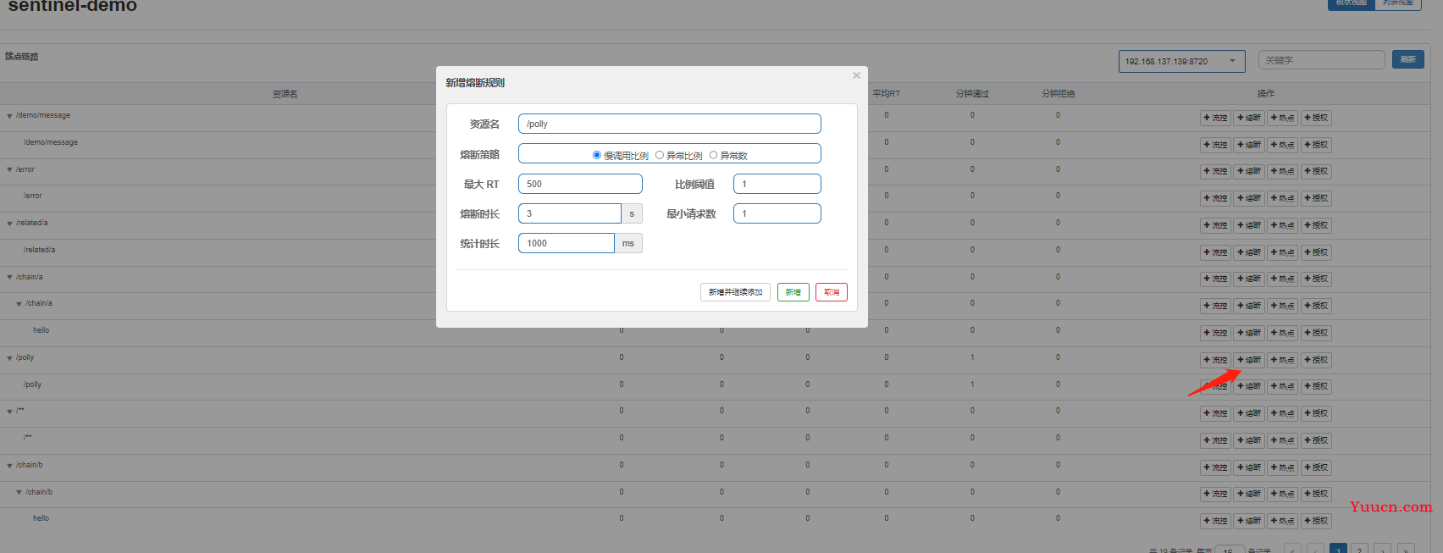This screenshot has width=1443, height=553.
Task: Add 流控 rule for top-level /demo/message
Action: [x=1215, y=118]
